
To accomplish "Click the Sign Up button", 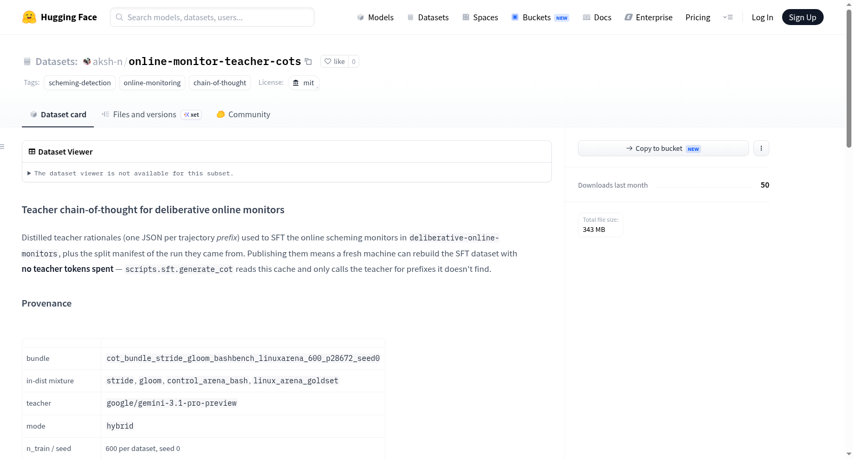I will tap(802, 17).
